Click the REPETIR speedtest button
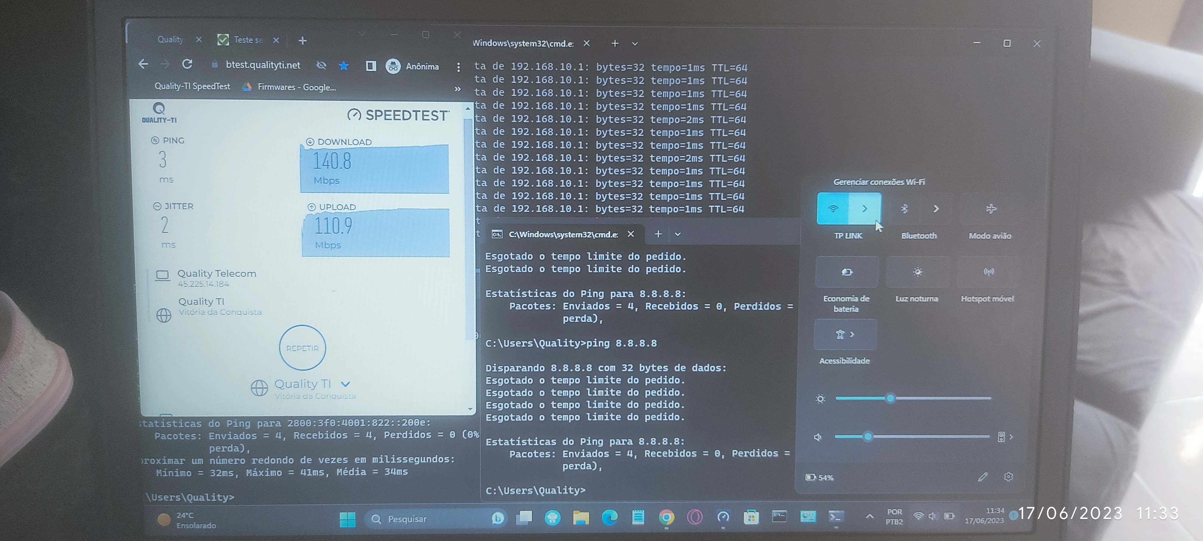This screenshot has height=541, width=1203. point(302,348)
